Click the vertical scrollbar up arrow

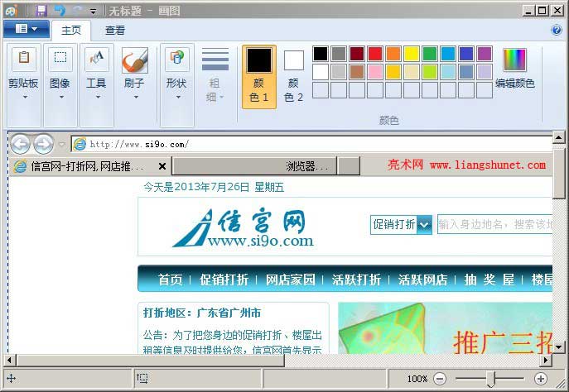pyautogui.click(x=558, y=137)
